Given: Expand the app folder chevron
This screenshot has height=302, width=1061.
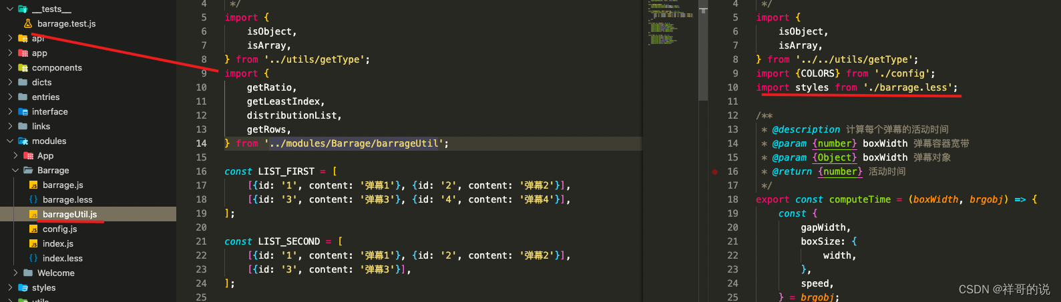Looking at the screenshot, I should [x=10, y=53].
